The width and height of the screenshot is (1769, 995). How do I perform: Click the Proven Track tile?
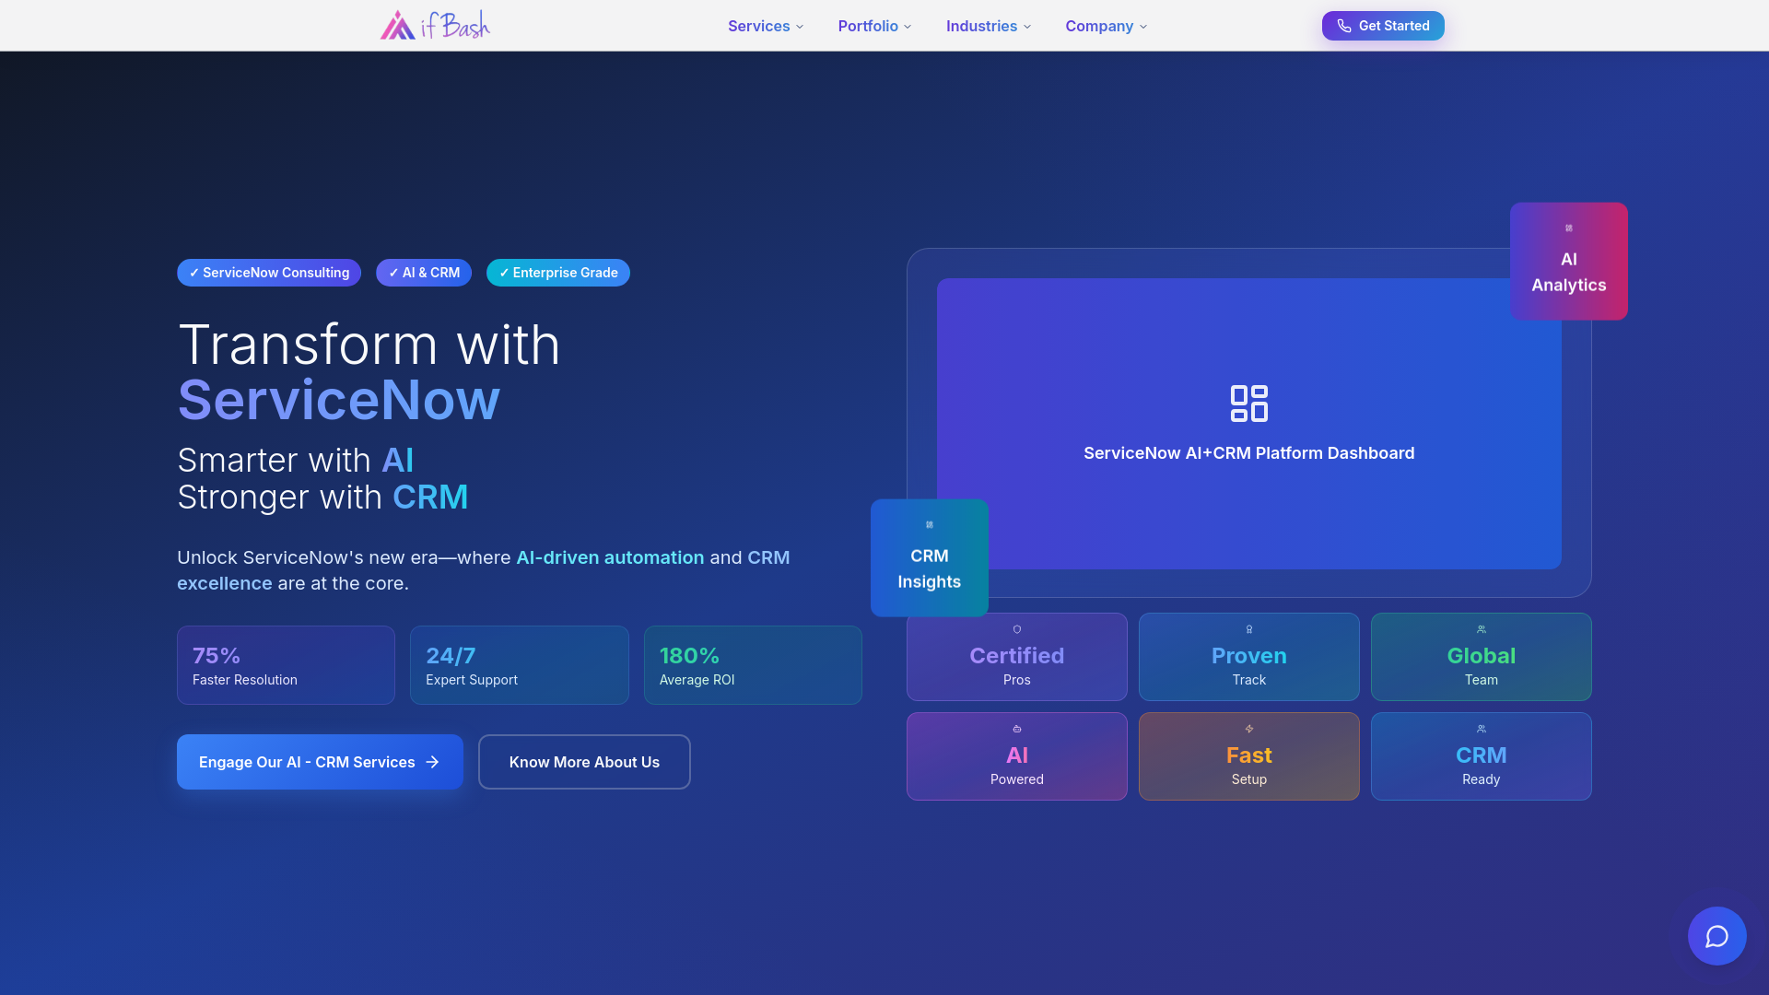1248,657
